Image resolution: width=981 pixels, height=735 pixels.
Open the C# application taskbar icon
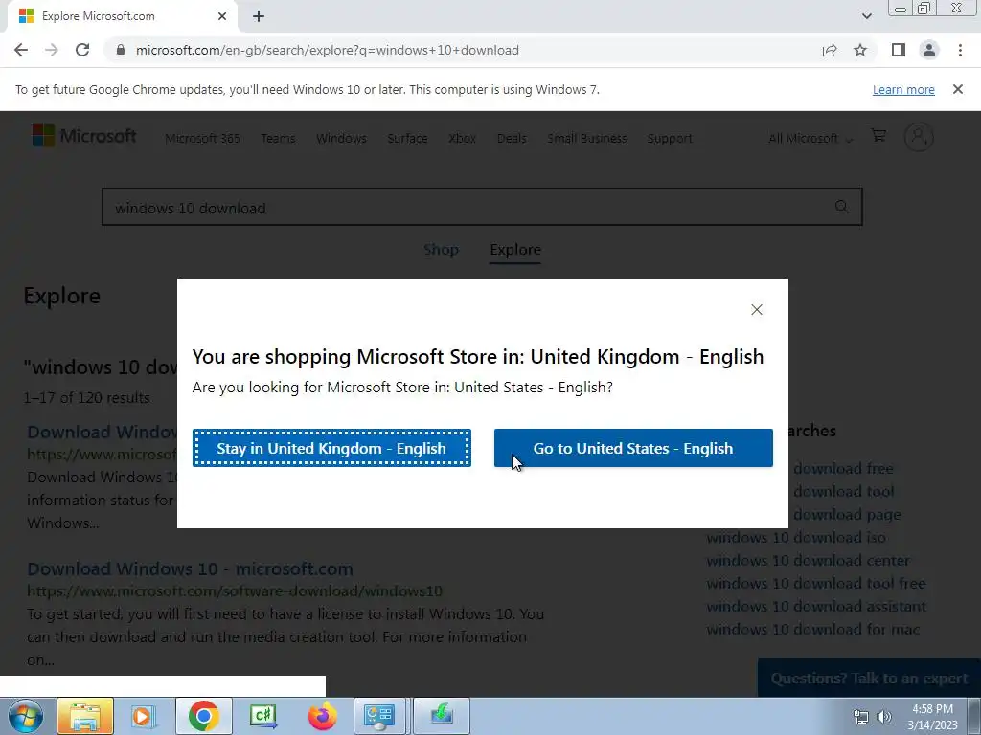[262, 716]
